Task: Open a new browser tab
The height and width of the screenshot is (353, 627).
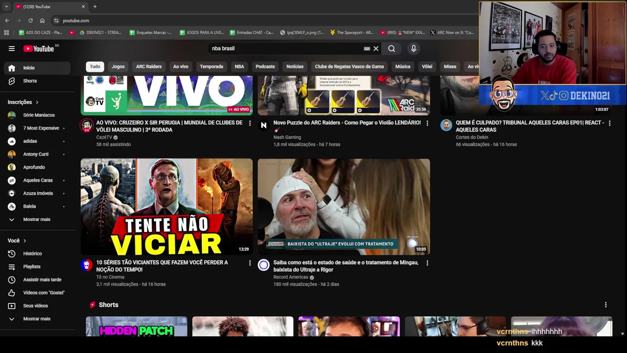Action: point(95,7)
